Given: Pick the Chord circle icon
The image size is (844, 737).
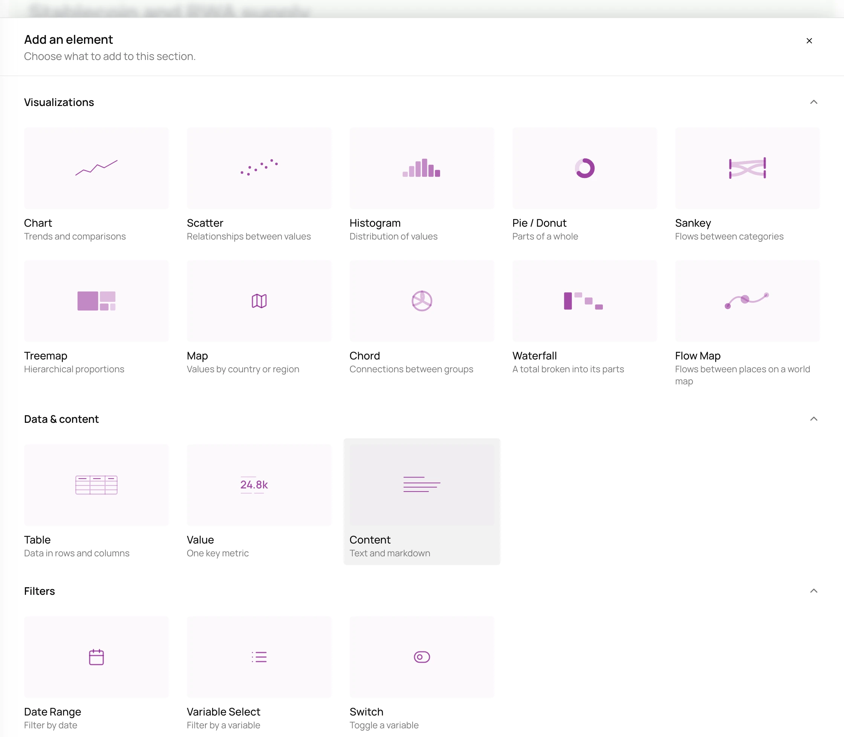Looking at the screenshot, I should (x=422, y=301).
